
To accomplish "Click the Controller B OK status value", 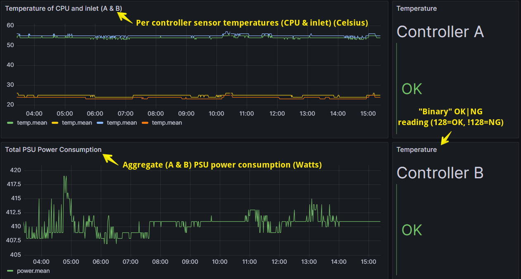I will point(412,230).
